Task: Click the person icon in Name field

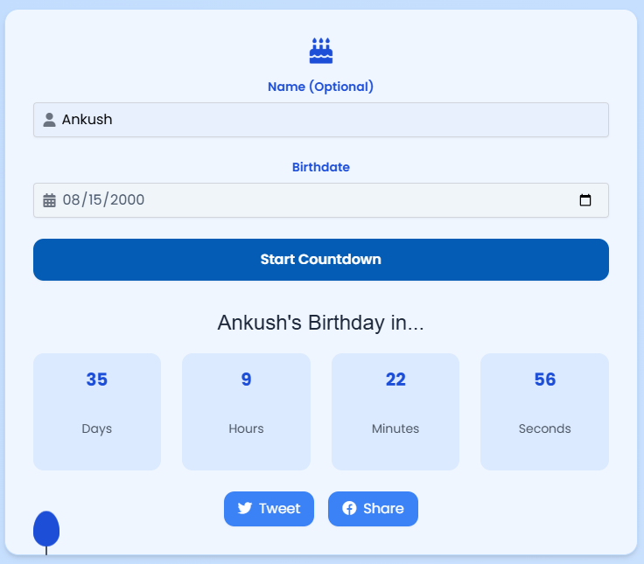Action: point(49,120)
